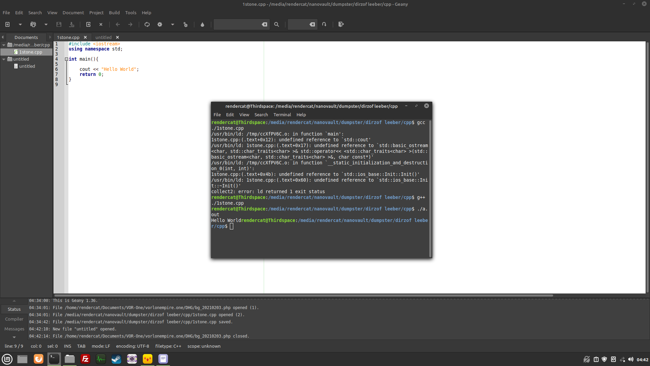
Task: Open the new file template dropdown arrow
Action: point(20,24)
